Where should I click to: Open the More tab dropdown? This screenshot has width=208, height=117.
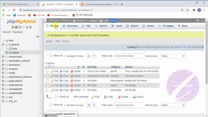tap(183, 26)
